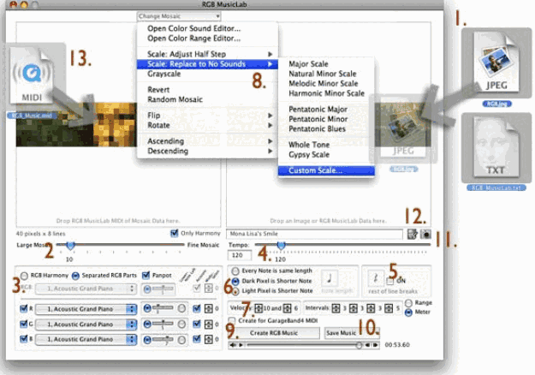535x375 pixels.
Task: Select Dark Pixel is Shorter Note option
Action: point(235,281)
